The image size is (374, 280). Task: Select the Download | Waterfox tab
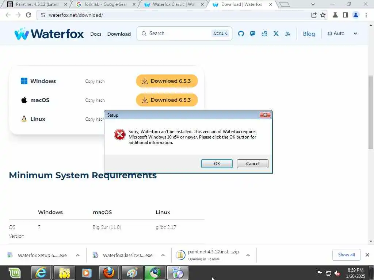tap(241, 4)
